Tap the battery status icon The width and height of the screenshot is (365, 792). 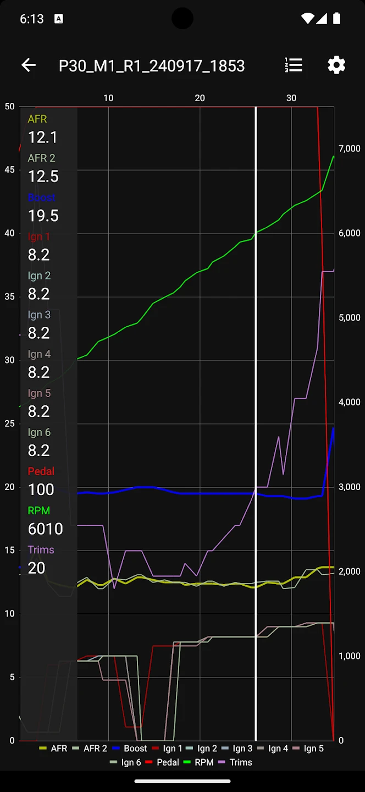pyautogui.click(x=336, y=19)
